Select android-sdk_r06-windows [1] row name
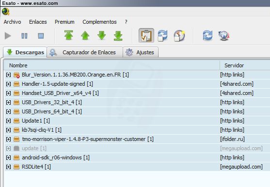Screen dimensions: 270x187 click(56, 157)
